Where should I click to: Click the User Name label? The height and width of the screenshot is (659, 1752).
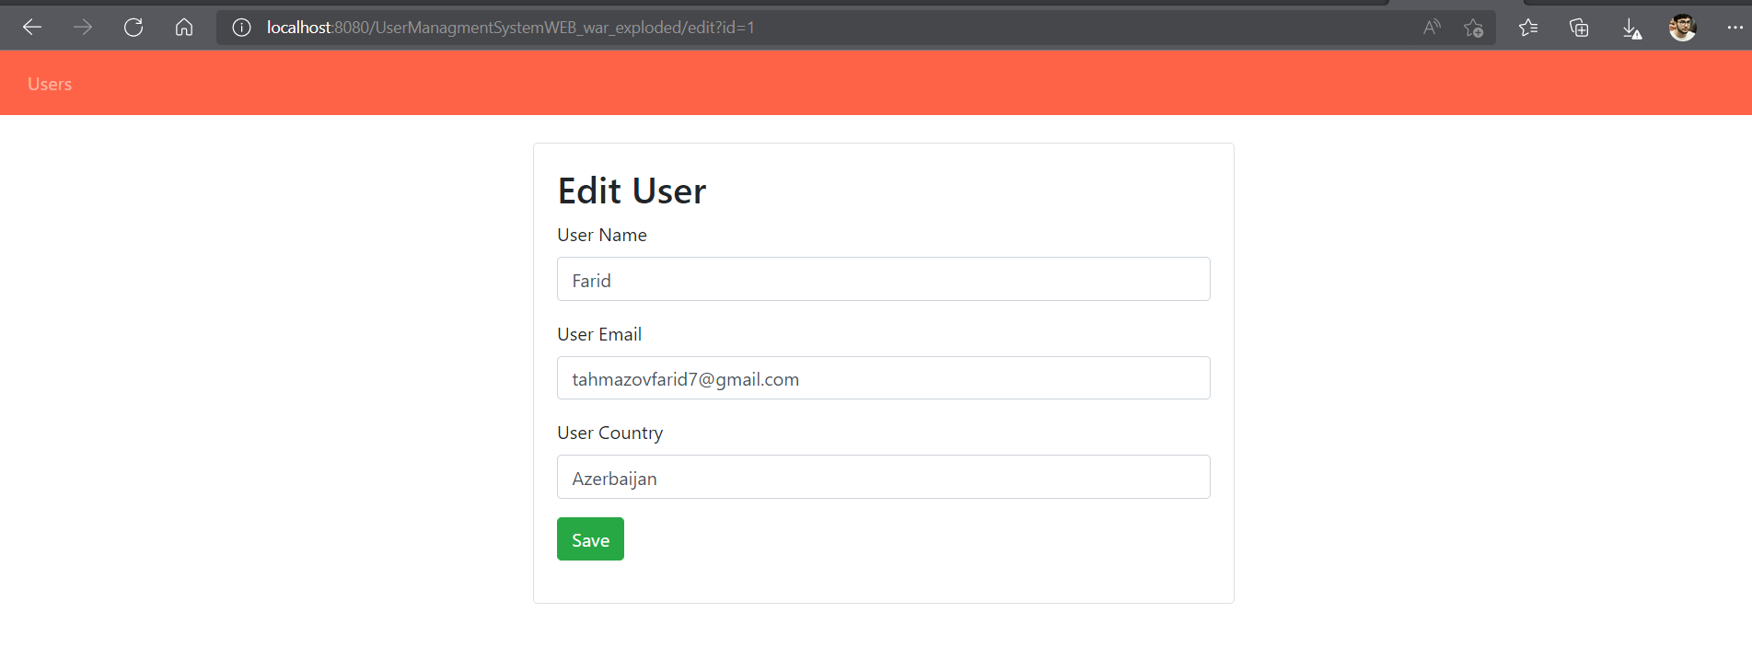pos(602,235)
